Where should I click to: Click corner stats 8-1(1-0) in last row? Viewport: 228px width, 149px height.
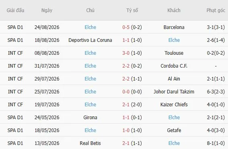pos(216,143)
